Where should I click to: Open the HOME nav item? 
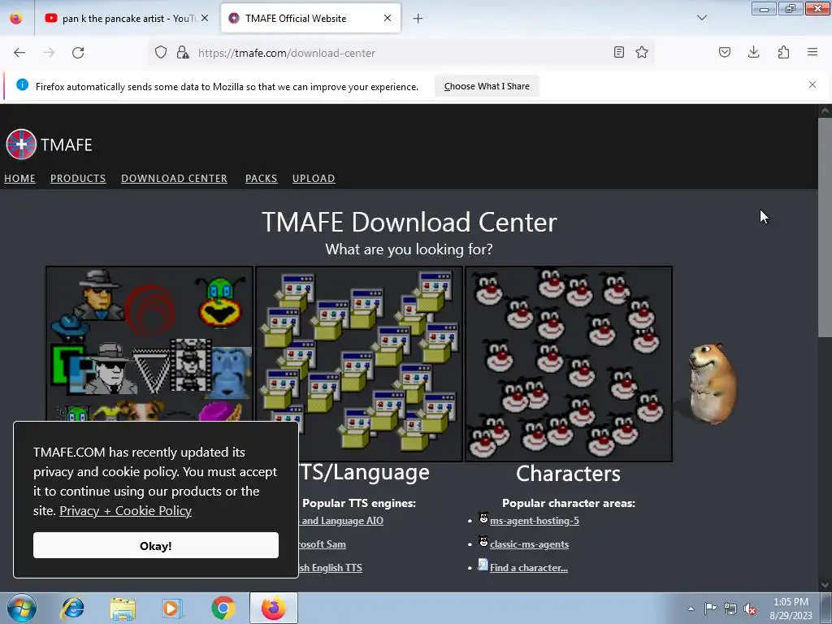point(19,178)
